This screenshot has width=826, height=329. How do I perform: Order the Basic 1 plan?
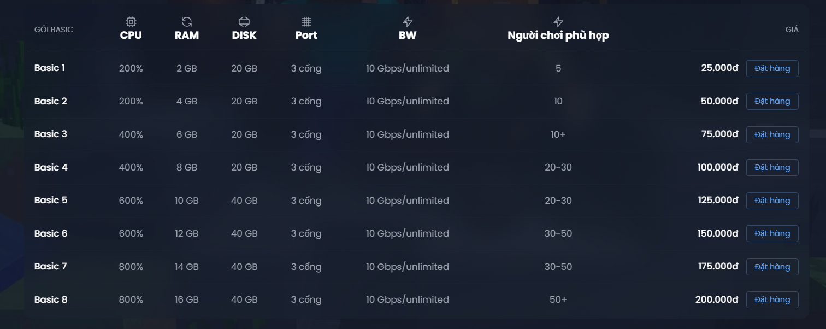(x=772, y=68)
